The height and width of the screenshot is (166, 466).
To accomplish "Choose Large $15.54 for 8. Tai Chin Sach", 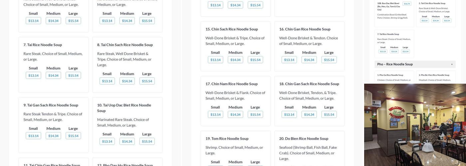I will pyautogui.click(x=147, y=81).
